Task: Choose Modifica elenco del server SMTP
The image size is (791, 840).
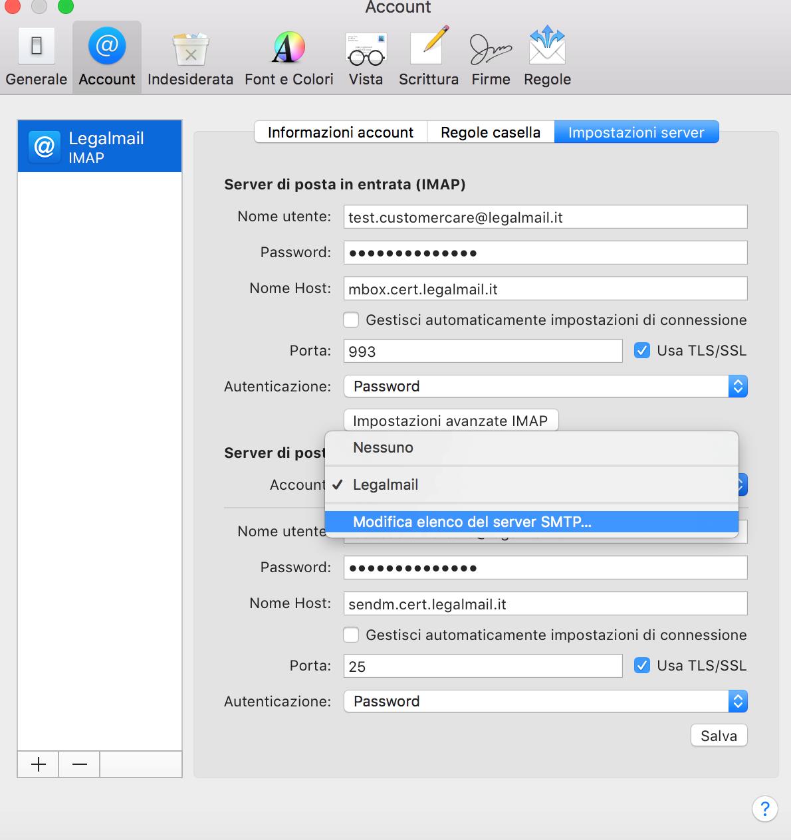Action: click(x=472, y=522)
